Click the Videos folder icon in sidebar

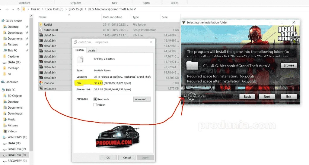(5, 131)
